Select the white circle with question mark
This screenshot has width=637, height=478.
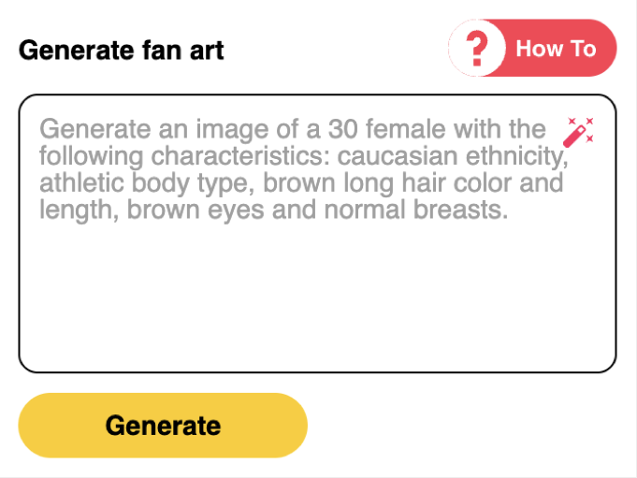click(x=478, y=49)
